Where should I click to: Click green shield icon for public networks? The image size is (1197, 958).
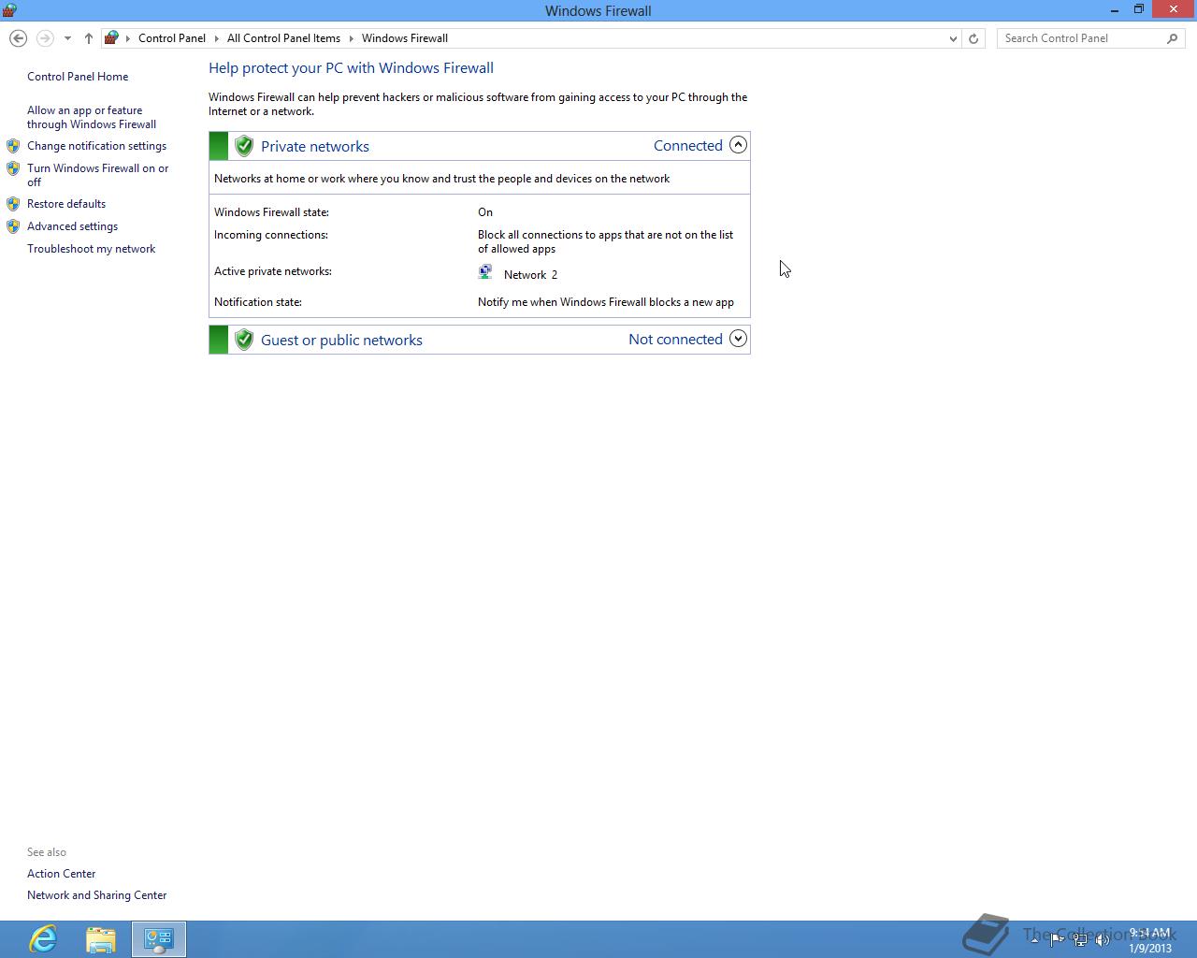[x=244, y=340]
